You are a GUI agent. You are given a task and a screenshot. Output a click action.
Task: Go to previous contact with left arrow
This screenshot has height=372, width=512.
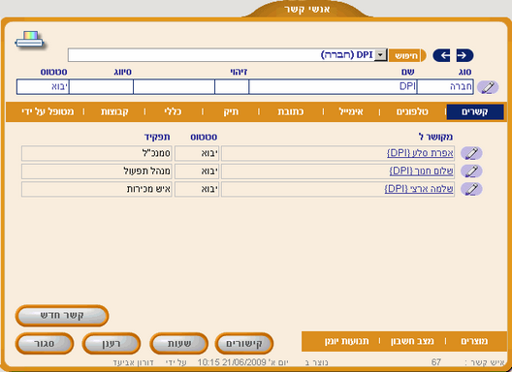coord(442,55)
